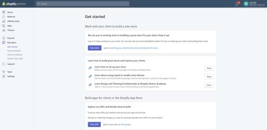Click Read for Liquid store themes
Screen dimensions: 267x130
(x=209, y=76)
